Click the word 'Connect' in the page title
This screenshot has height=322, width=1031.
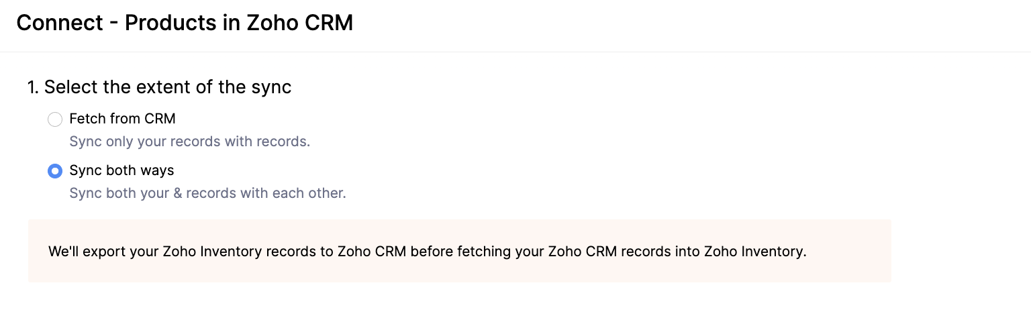point(60,23)
